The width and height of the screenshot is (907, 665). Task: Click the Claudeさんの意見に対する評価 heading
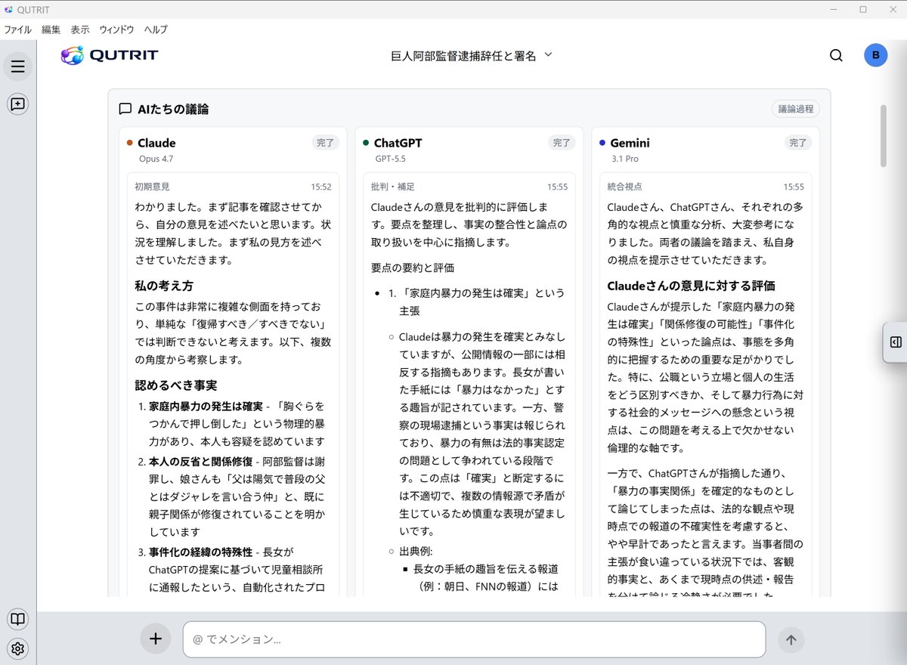(691, 286)
